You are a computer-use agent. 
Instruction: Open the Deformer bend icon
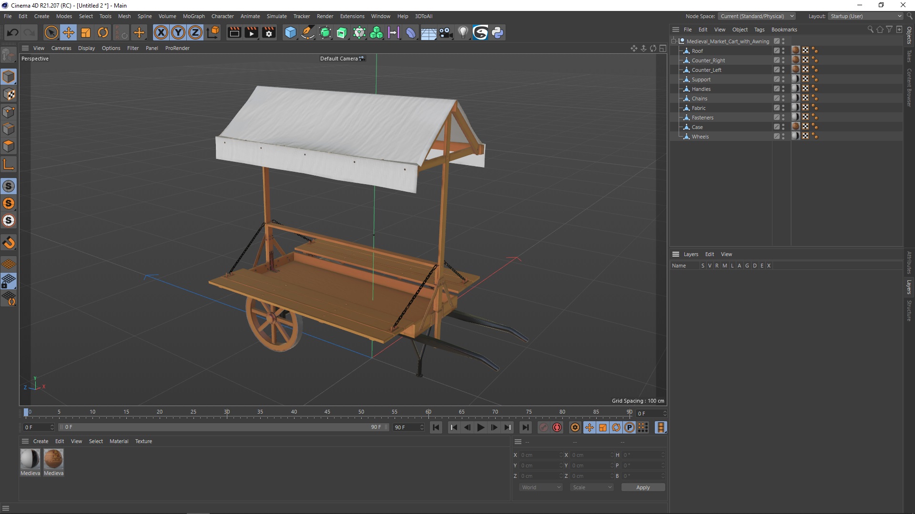click(x=411, y=32)
